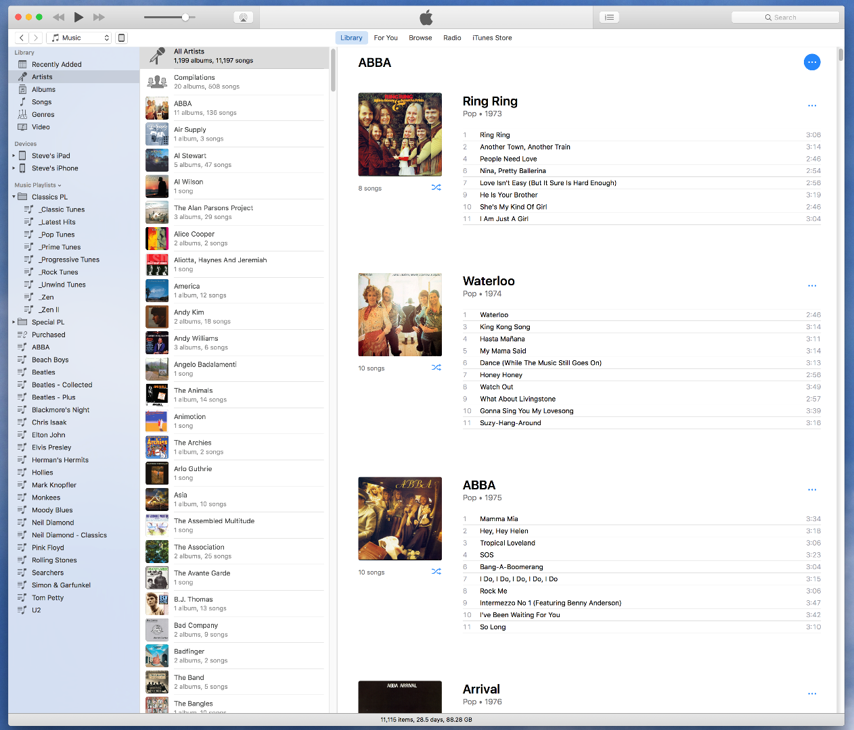Click the artist list scrollbar

pyautogui.click(x=333, y=70)
